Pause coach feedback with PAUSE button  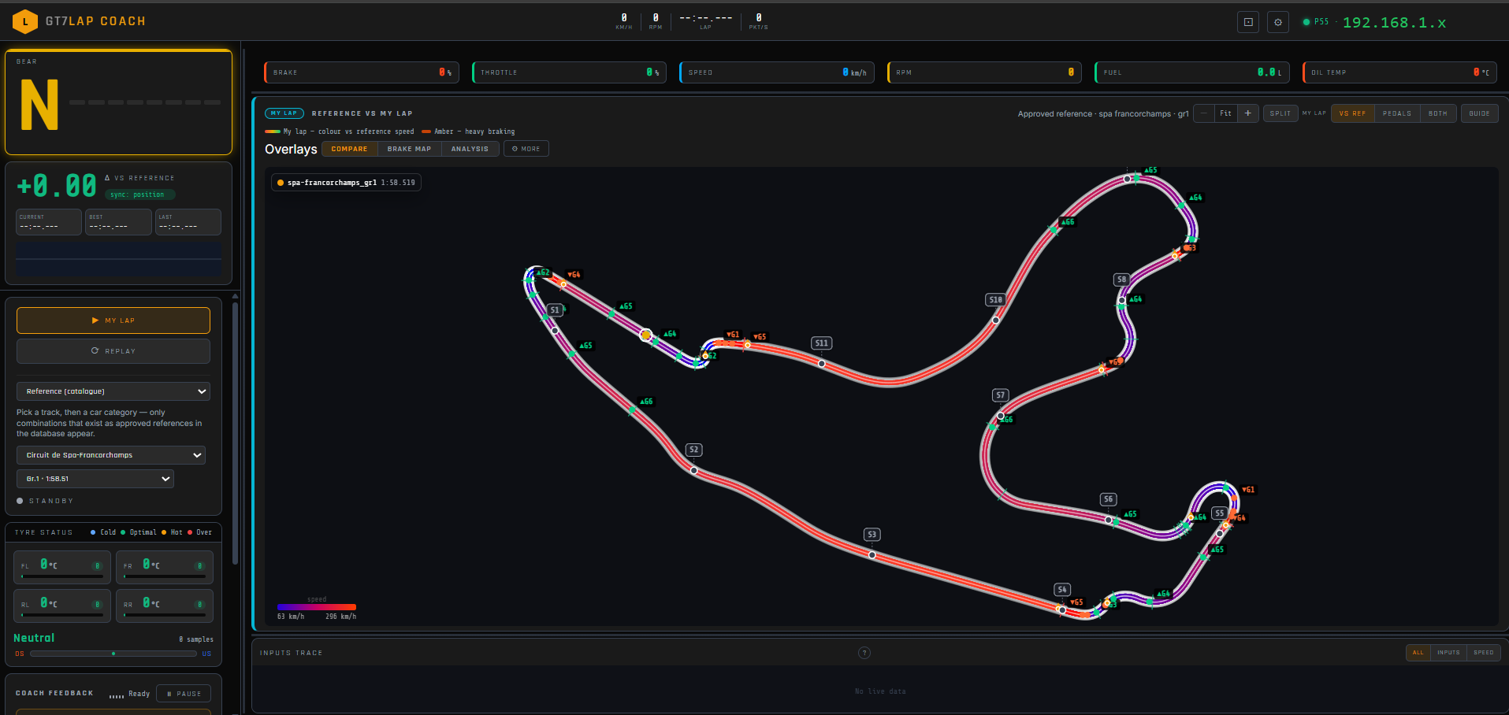[x=184, y=694]
